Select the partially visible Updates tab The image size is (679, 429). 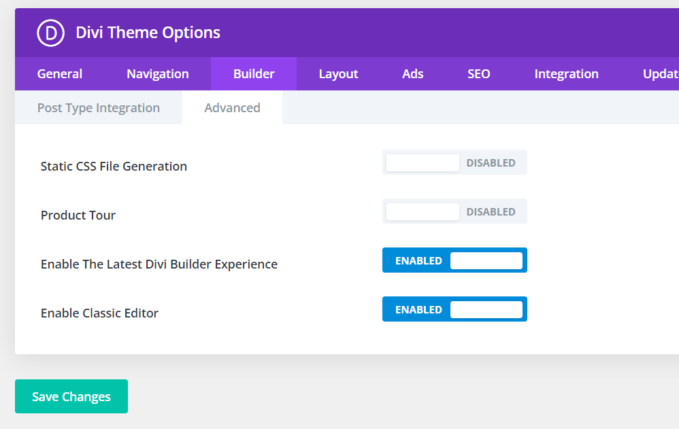(660, 74)
